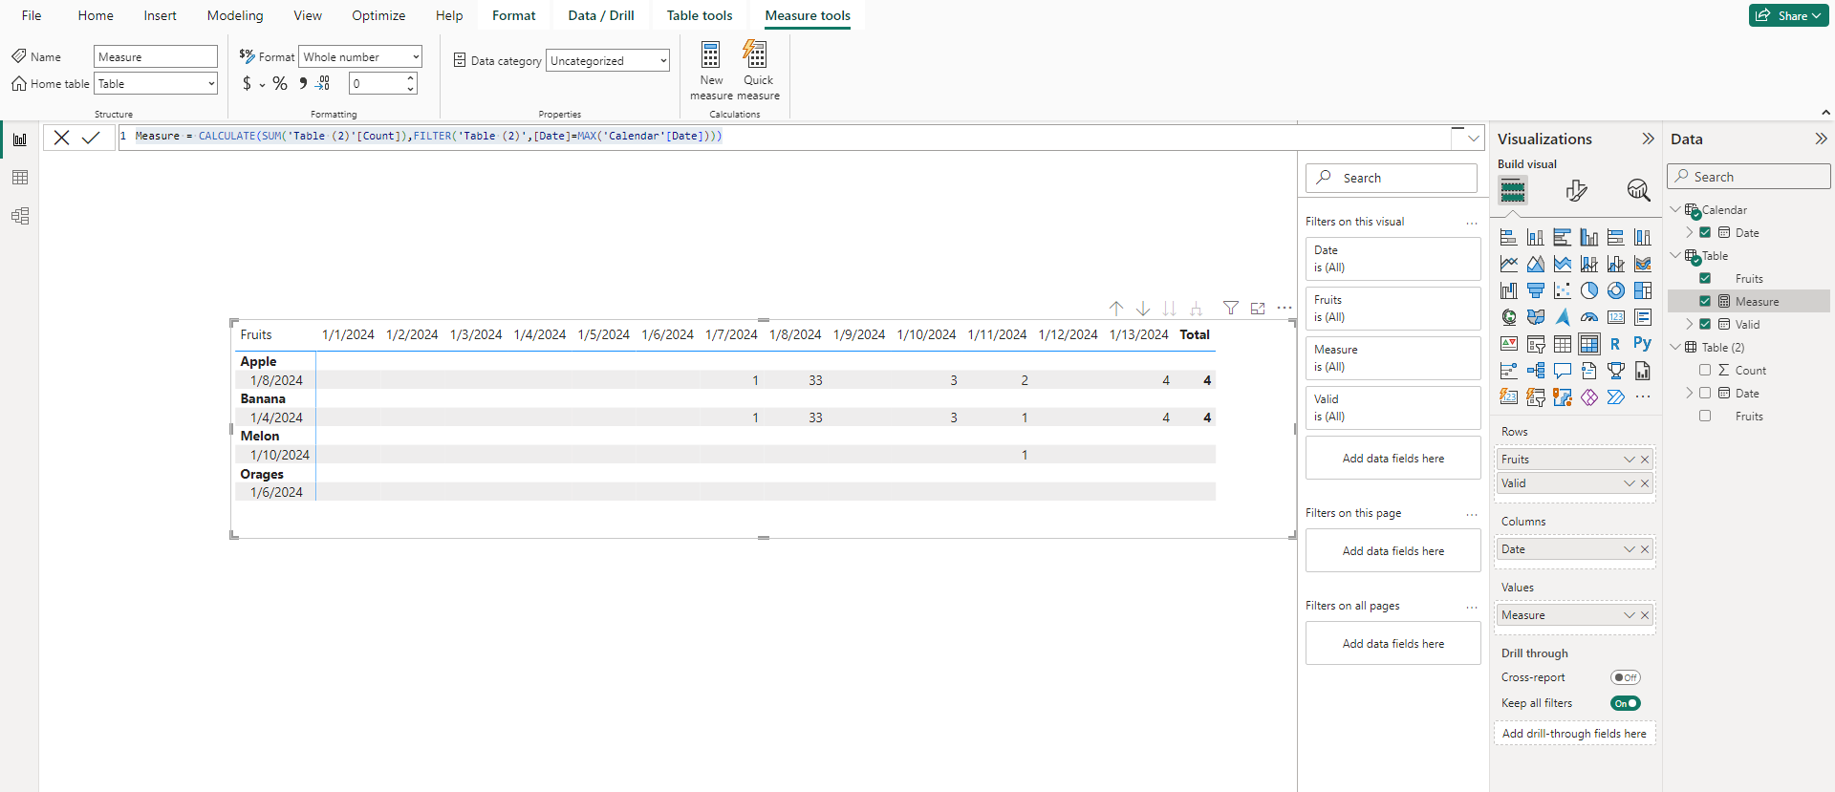Open the File menu

pos(32,15)
